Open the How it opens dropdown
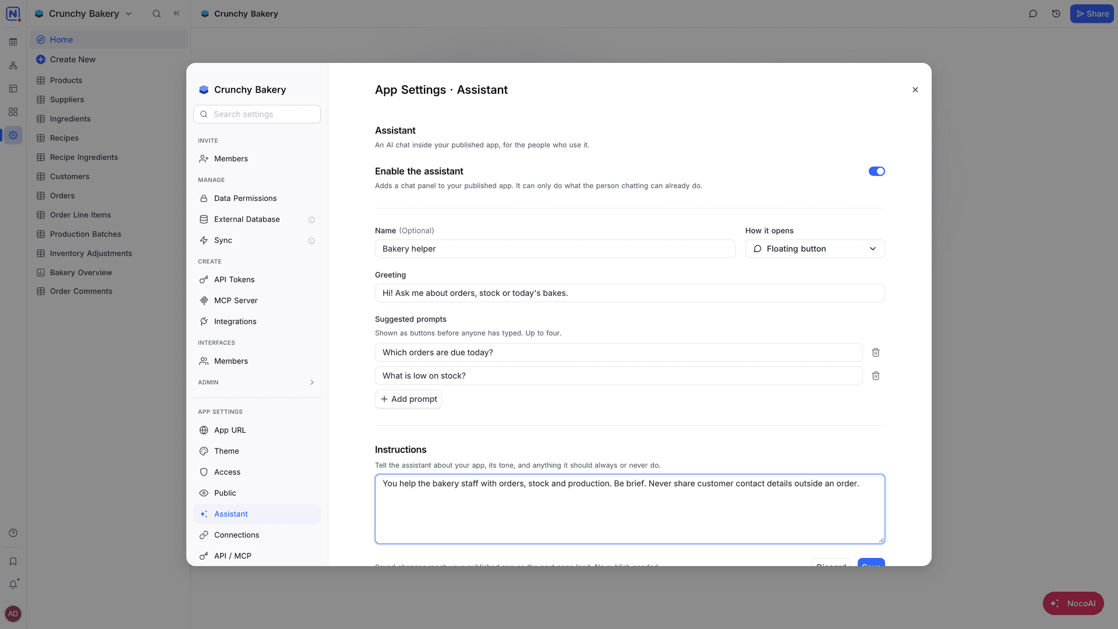Viewport: 1118px width, 629px height. coord(815,249)
